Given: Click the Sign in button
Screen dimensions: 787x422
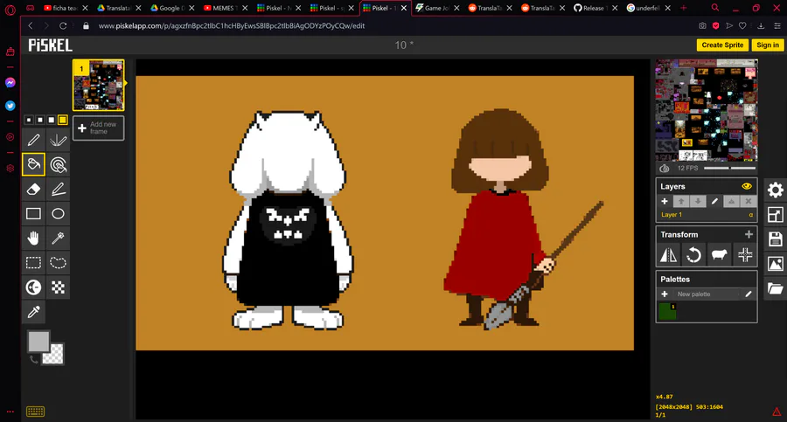Looking at the screenshot, I should (768, 45).
